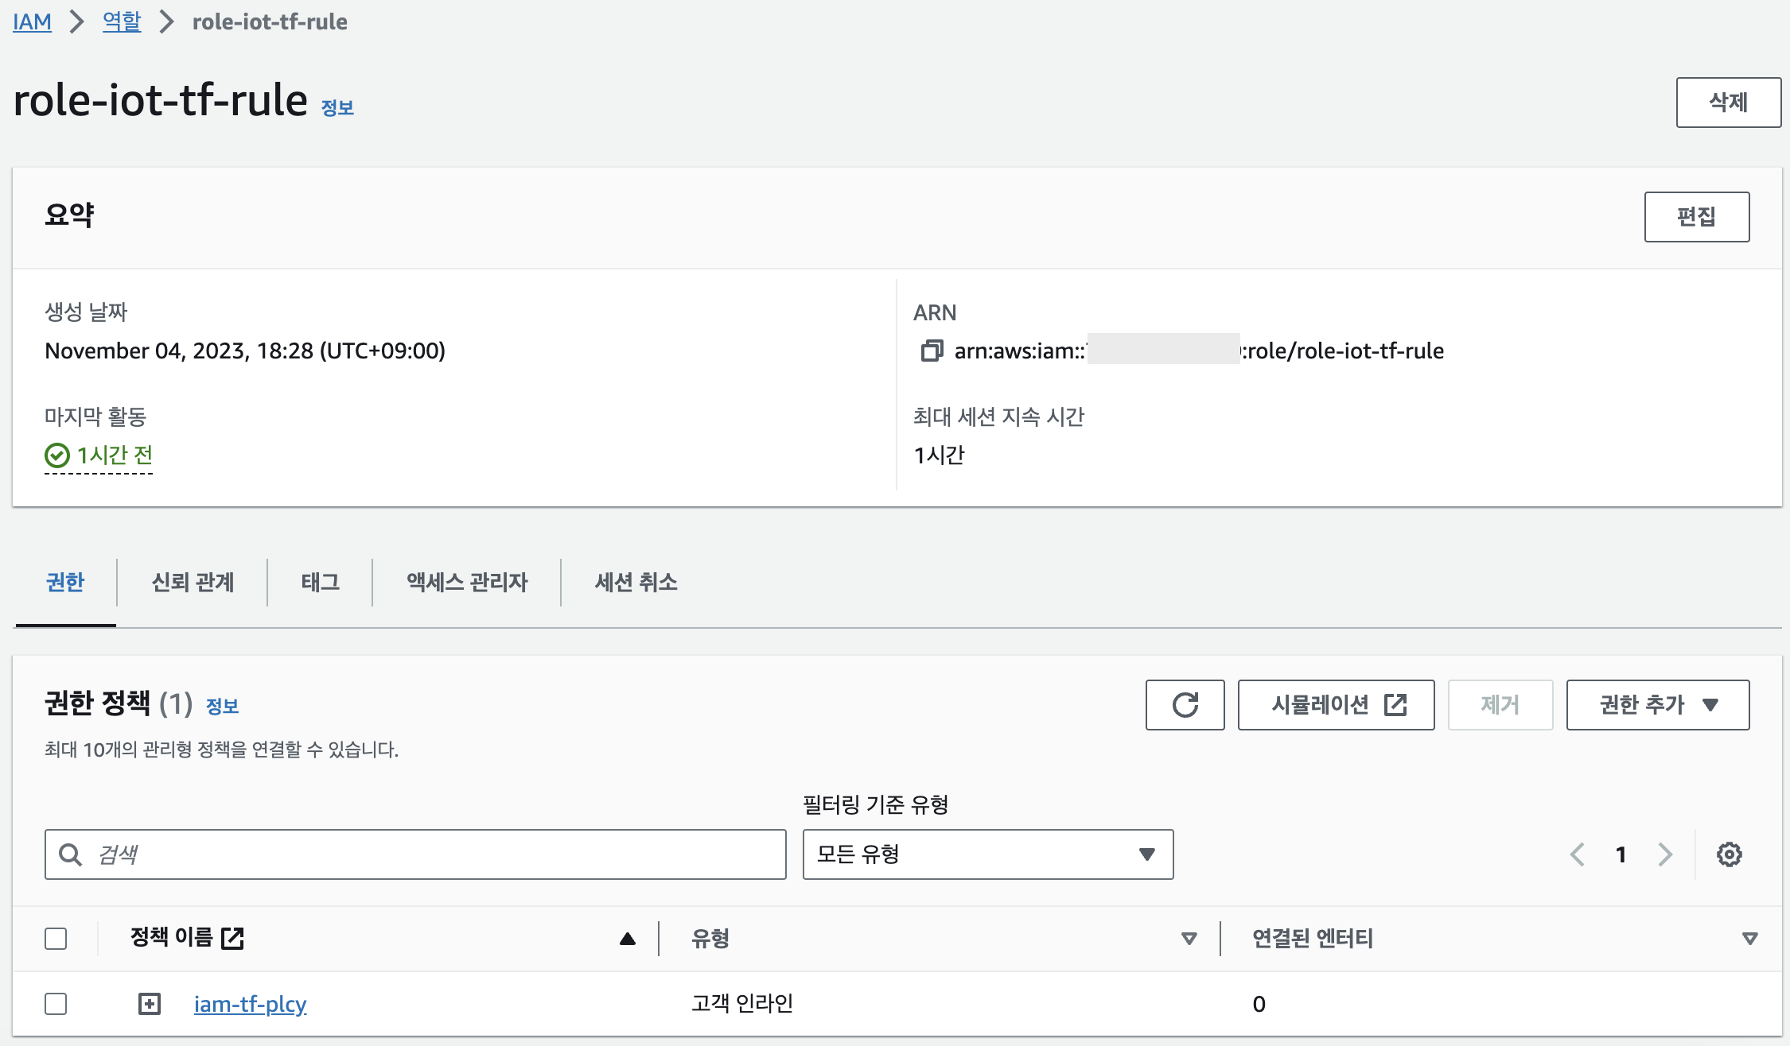Tick the checkbox for the iam-tf-plcy row

pos(56,1004)
